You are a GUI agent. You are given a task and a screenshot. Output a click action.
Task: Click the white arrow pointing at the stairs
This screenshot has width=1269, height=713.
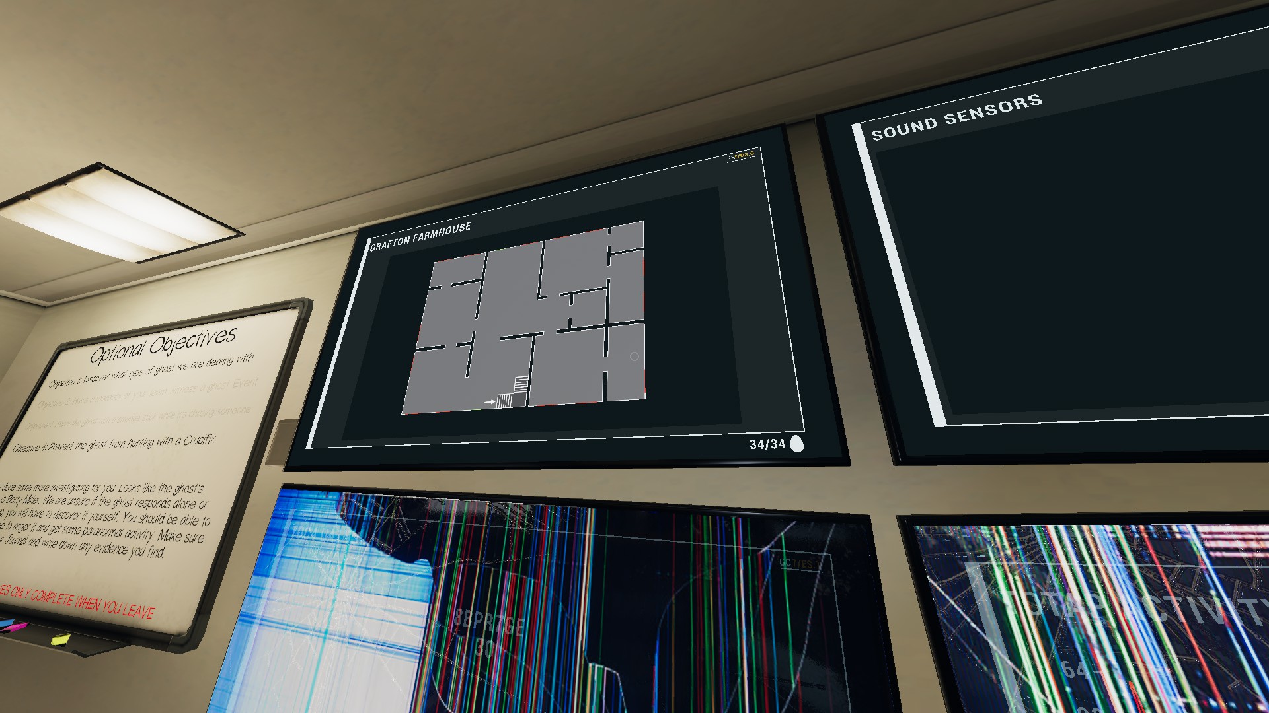pos(489,401)
